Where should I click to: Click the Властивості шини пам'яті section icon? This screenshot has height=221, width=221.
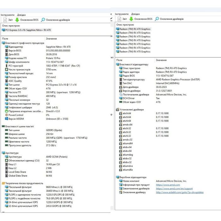pyautogui.click(x=3, y=126)
